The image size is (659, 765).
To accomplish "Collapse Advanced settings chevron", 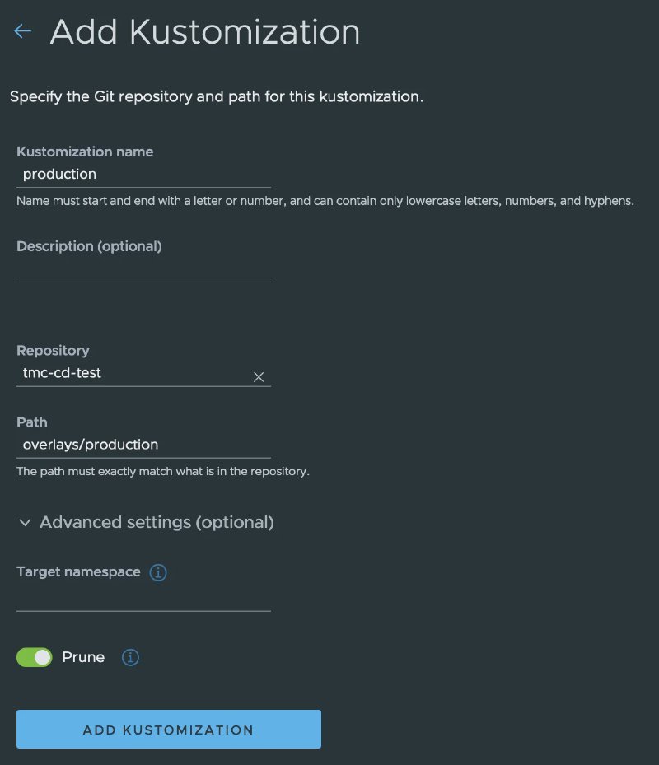I will [25, 523].
